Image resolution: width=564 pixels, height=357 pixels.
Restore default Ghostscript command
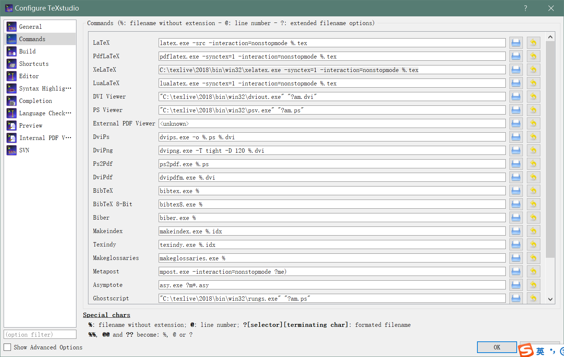pyautogui.click(x=533, y=298)
